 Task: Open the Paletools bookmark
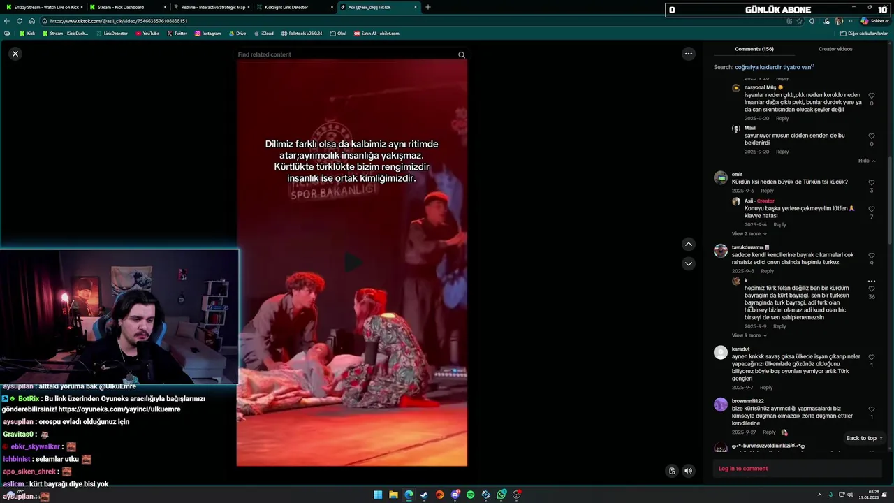click(x=302, y=34)
